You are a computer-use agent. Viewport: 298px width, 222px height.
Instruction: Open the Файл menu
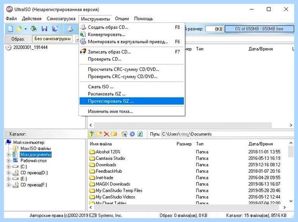pyautogui.click(x=11, y=19)
